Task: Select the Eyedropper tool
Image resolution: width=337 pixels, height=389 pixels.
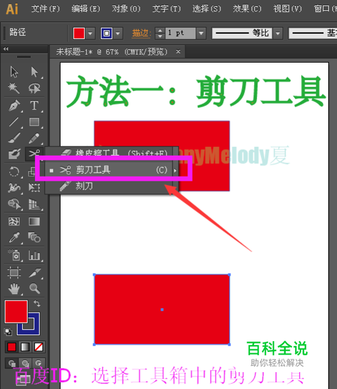Action: [14, 238]
